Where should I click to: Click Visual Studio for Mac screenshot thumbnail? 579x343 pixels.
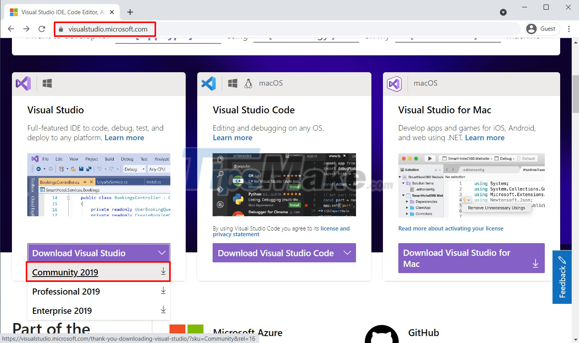pyautogui.click(x=471, y=185)
